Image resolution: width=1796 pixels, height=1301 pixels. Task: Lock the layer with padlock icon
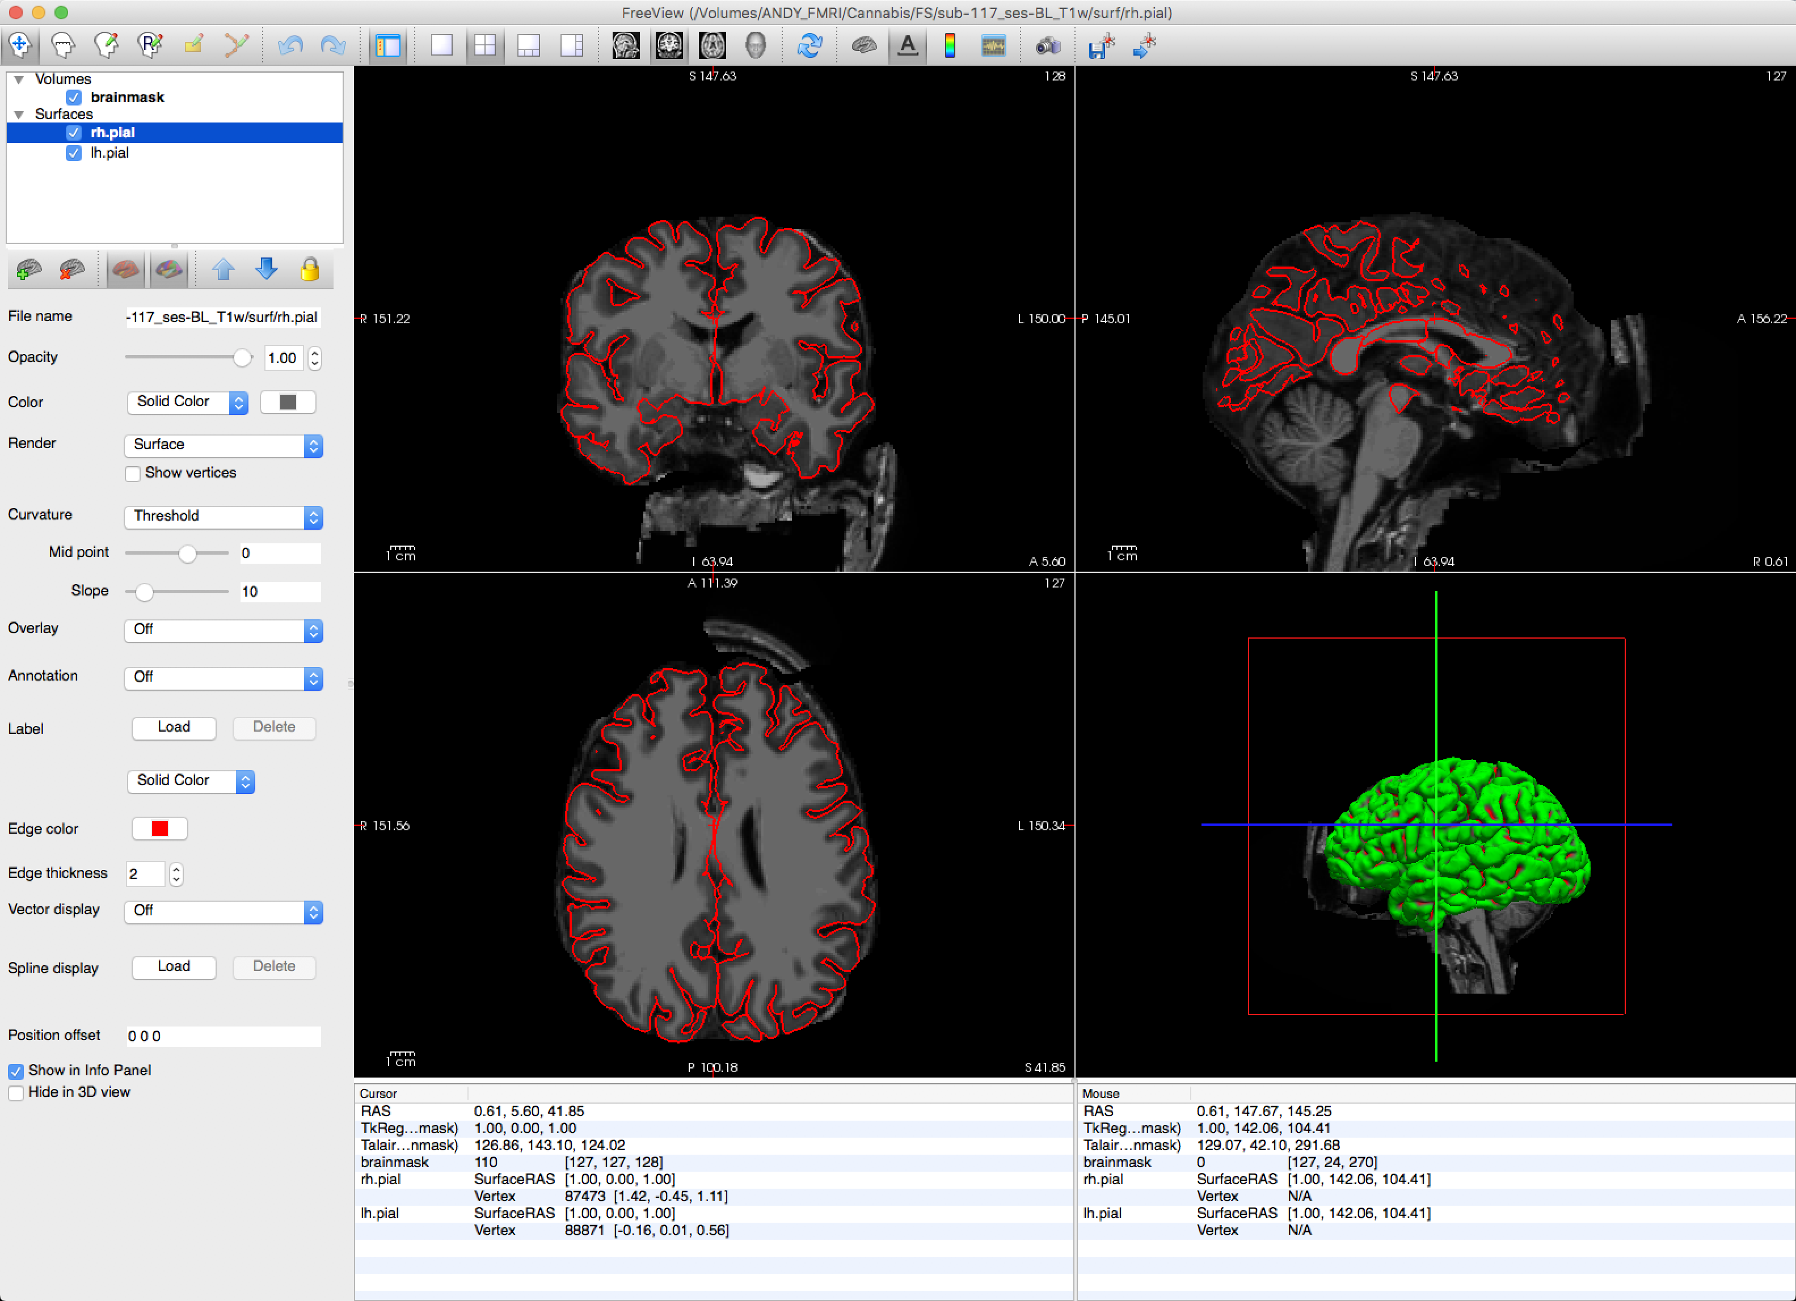coord(310,270)
